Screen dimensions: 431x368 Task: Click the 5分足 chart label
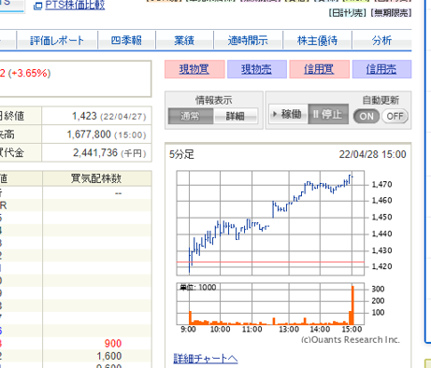[x=181, y=154]
